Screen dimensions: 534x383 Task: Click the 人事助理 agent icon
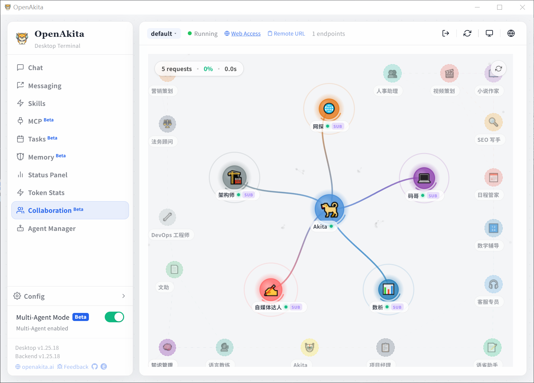click(392, 74)
